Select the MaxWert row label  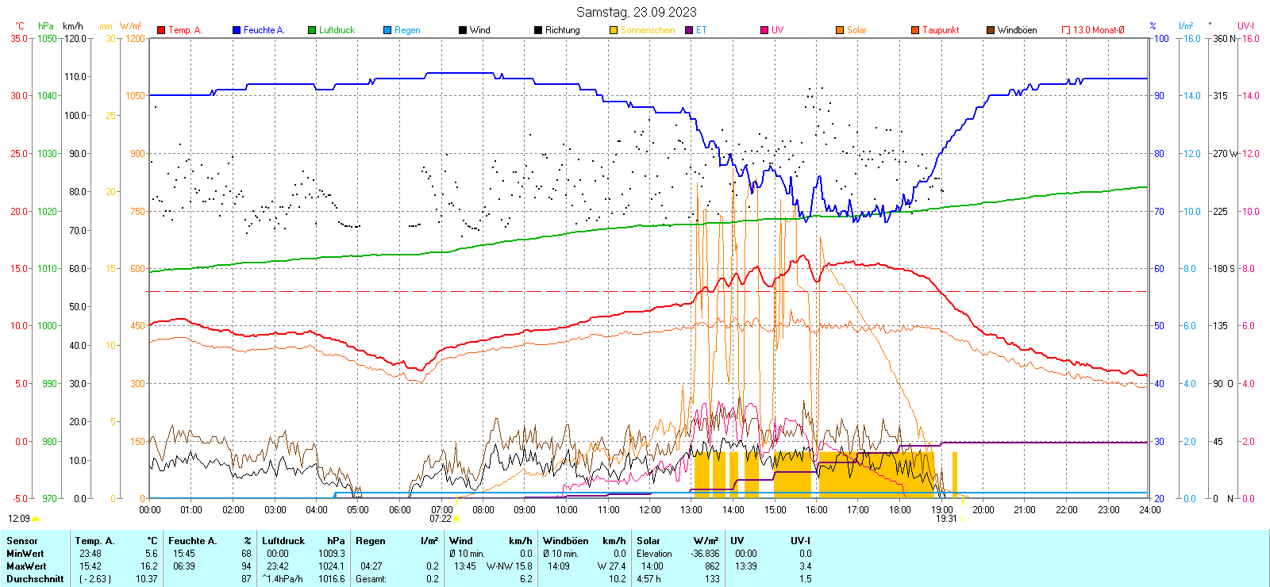tap(26, 566)
